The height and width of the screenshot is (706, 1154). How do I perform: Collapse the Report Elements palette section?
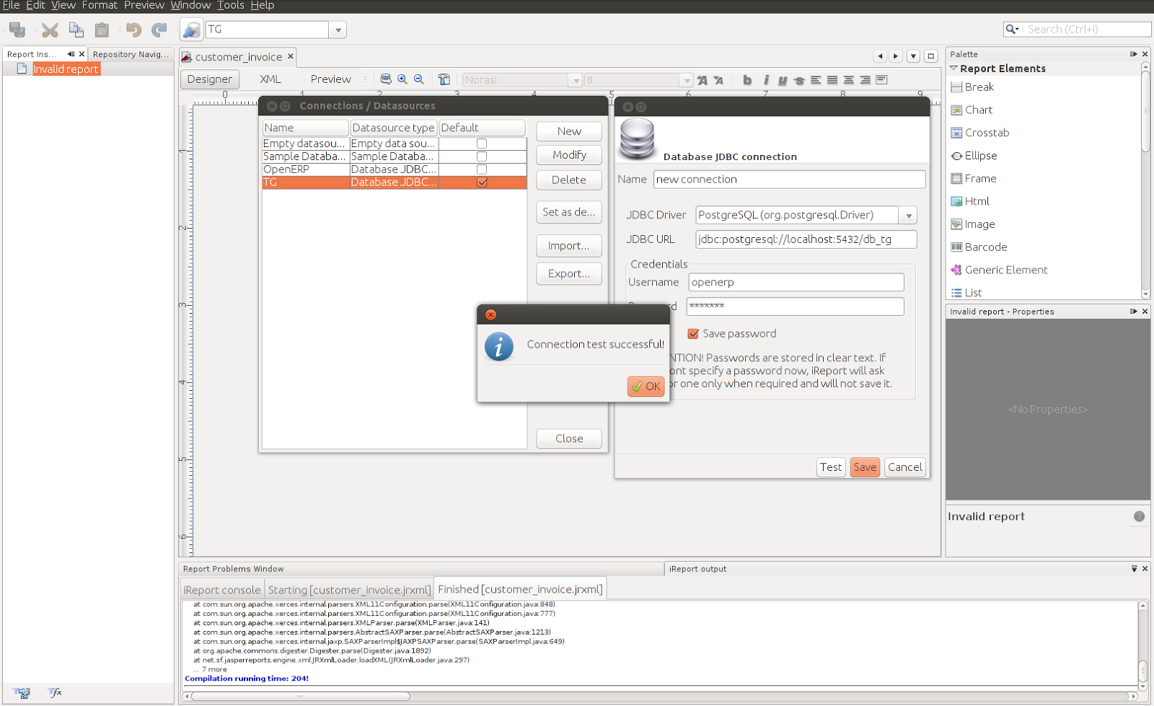(953, 69)
